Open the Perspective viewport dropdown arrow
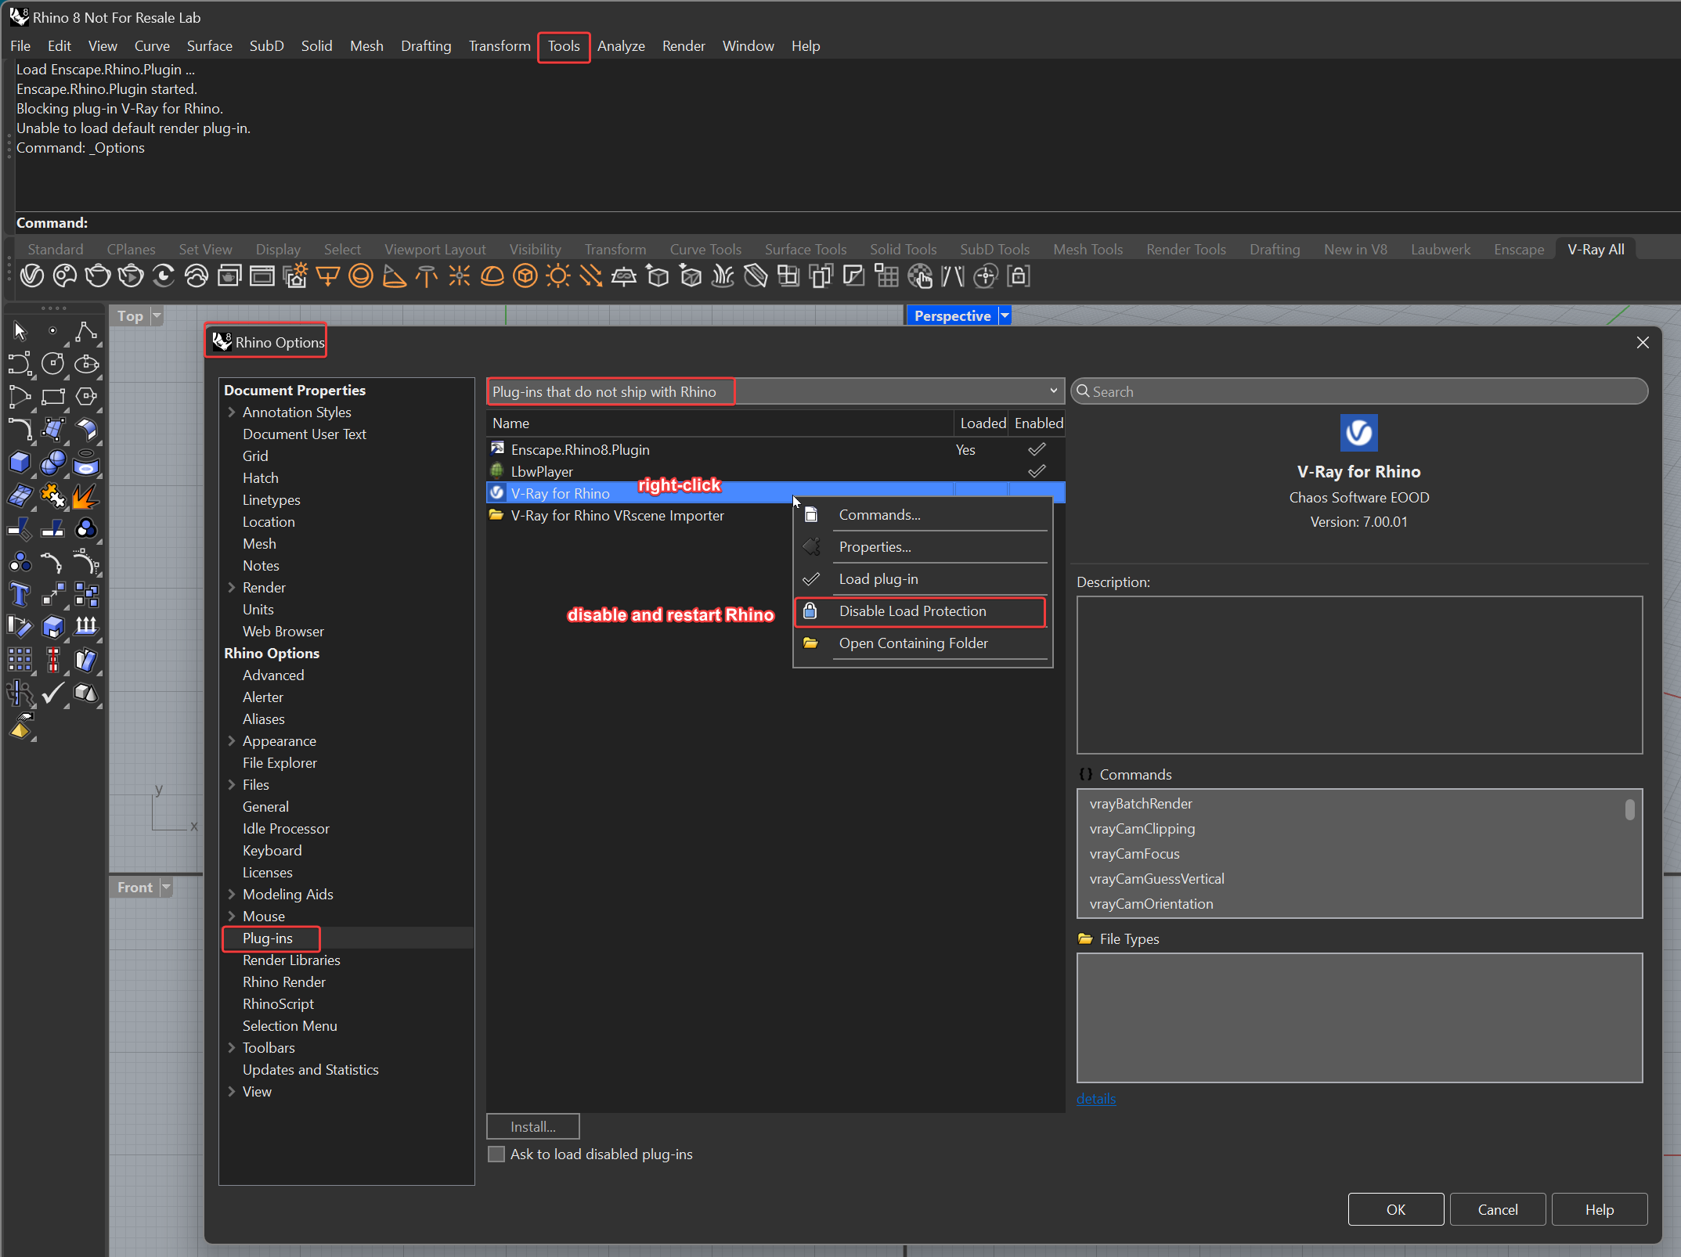Screen dimensions: 1681x1257 [x=1005, y=315]
